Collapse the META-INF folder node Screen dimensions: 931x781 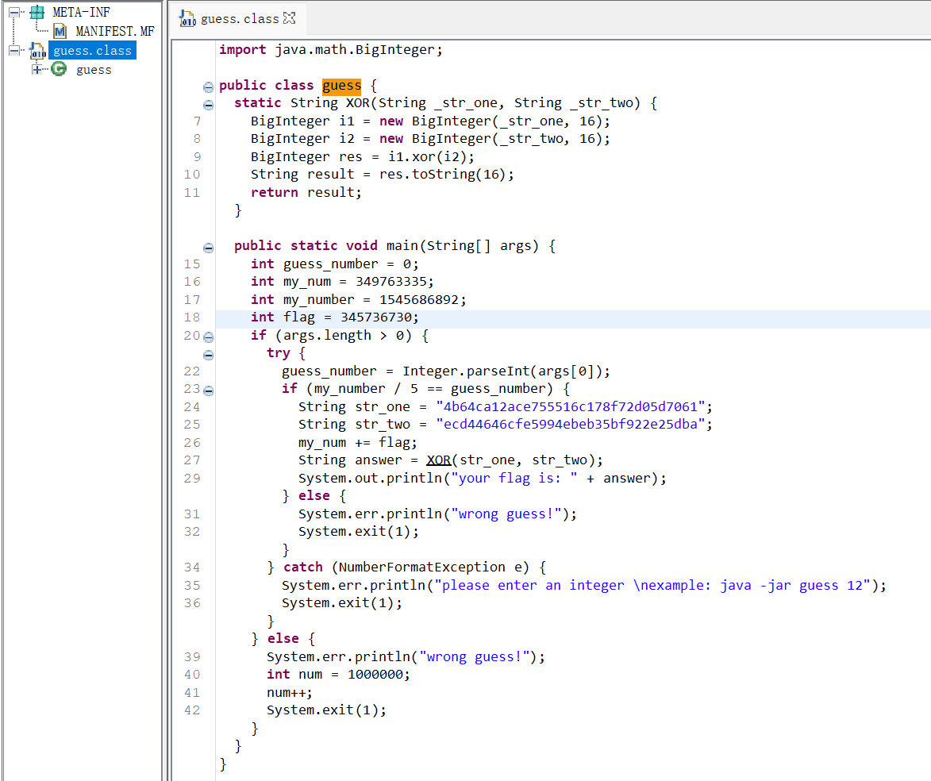click(13, 13)
